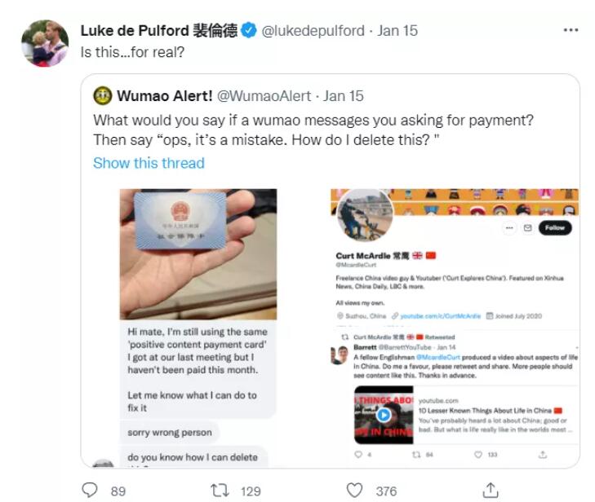Click the black Follow button in screenshot

555,227
